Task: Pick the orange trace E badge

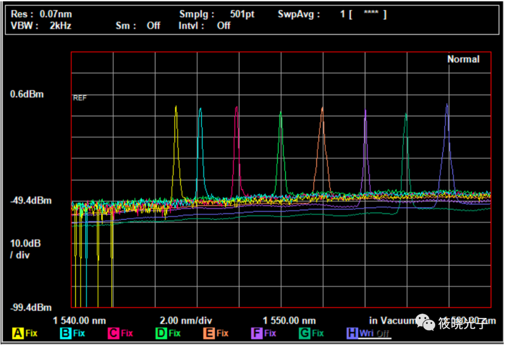Action: click(x=209, y=333)
